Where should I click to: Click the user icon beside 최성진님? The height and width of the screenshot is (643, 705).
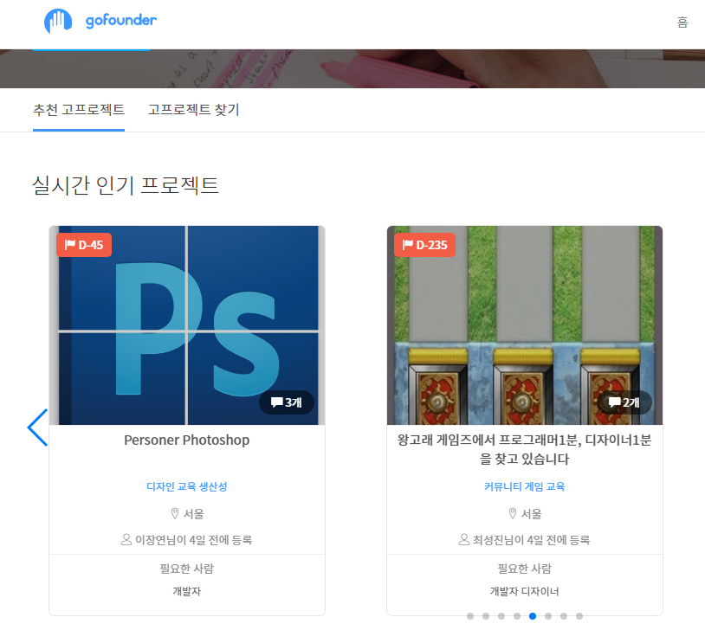coord(464,539)
